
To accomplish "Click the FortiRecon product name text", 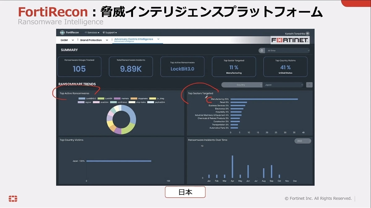I will click(72, 32).
